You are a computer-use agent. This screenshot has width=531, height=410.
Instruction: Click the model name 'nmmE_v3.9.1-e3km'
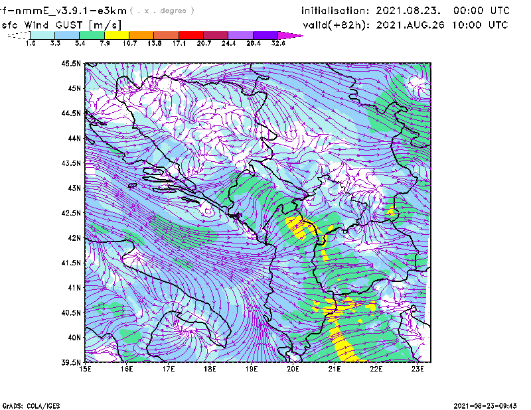[71, 11]
